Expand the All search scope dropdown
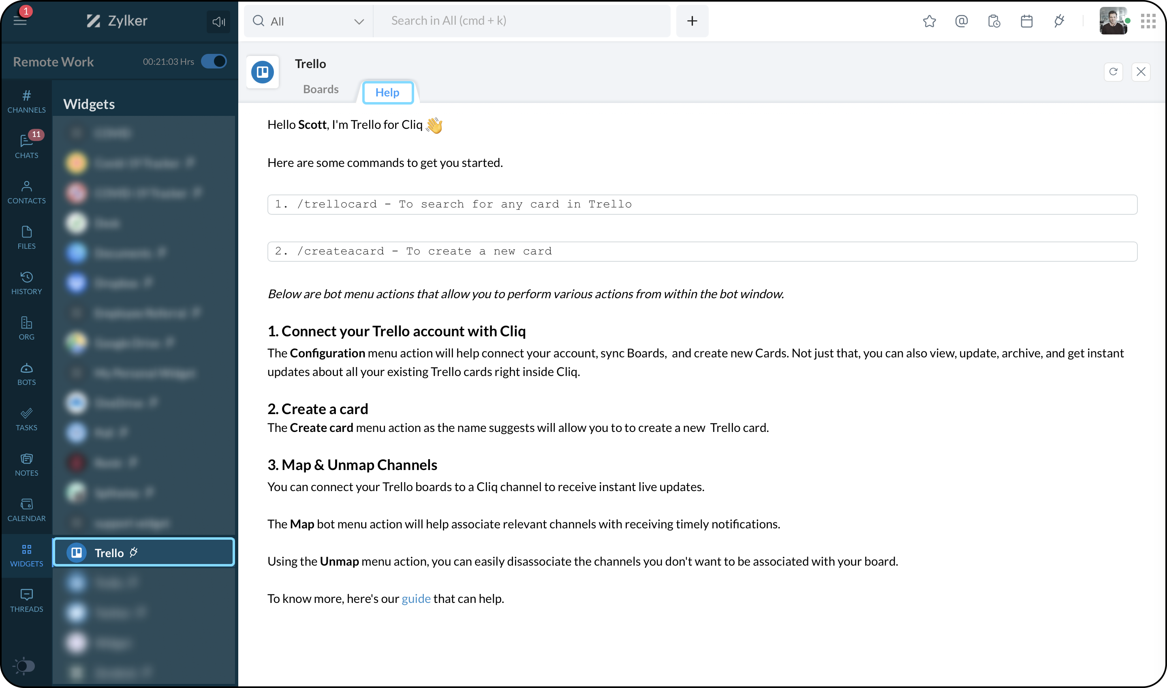 (x=308, y=21)
